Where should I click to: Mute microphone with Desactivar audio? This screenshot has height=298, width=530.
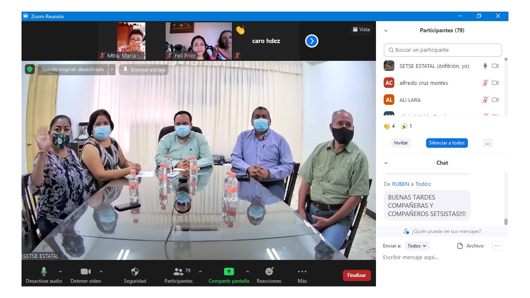point(44,275)
